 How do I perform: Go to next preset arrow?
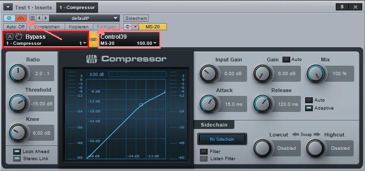(x=46, y=18)
